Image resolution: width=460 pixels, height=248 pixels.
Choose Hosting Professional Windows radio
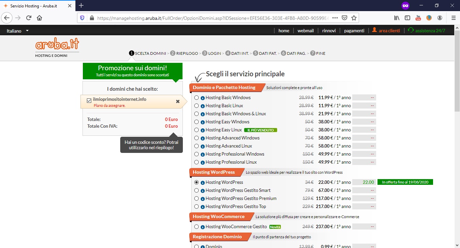(x=197, y=154)
